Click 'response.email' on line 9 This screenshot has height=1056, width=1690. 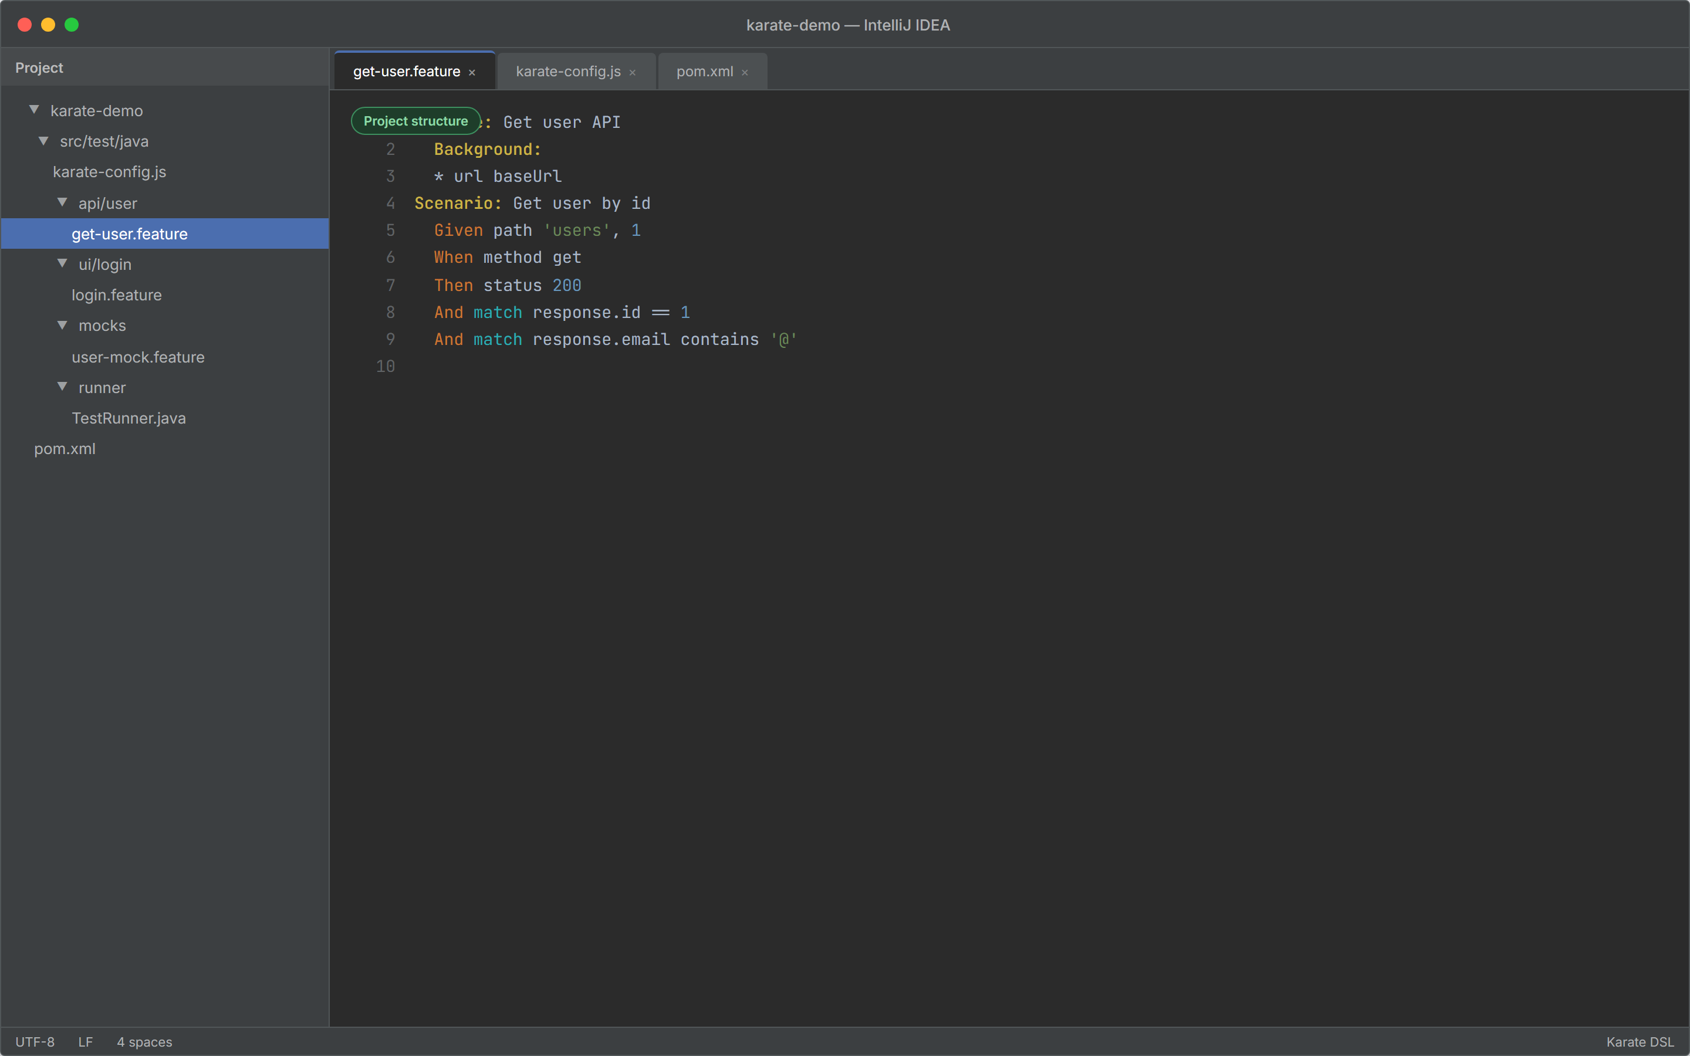[601, 340]
